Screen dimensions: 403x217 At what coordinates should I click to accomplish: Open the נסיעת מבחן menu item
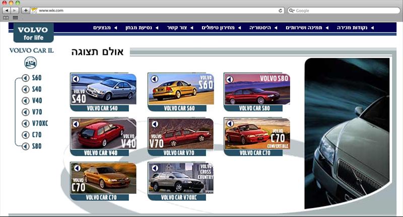click(x=139, y=28)
